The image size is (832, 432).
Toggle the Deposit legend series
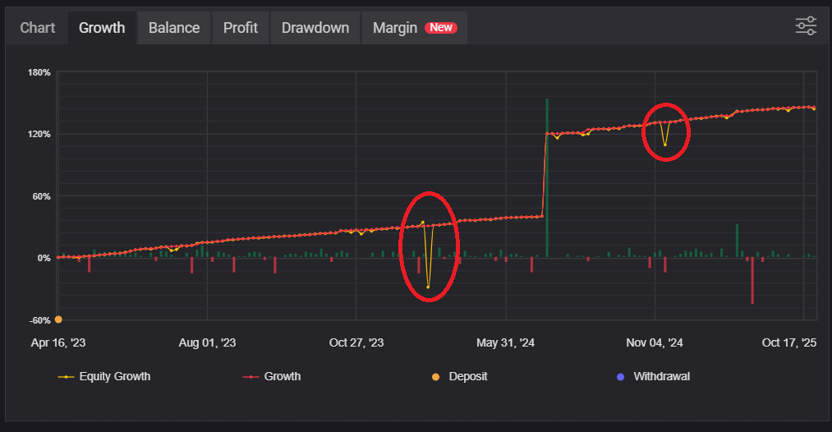pyautogui.click(x=459, y=376)
